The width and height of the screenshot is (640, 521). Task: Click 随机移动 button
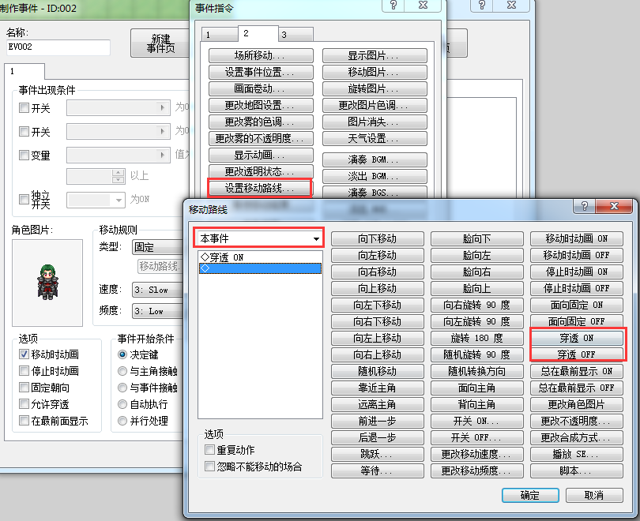point(377,371)
